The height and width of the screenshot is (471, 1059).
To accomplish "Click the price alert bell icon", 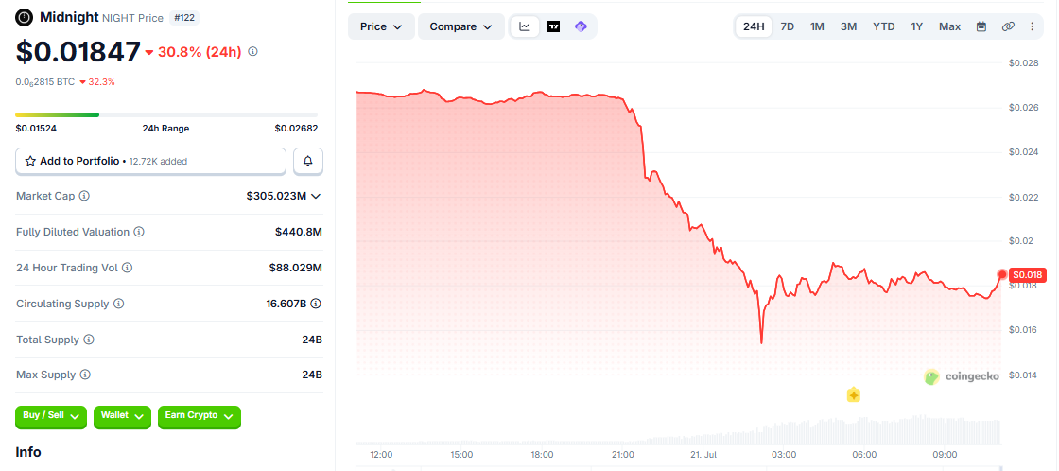I will 308,161.
